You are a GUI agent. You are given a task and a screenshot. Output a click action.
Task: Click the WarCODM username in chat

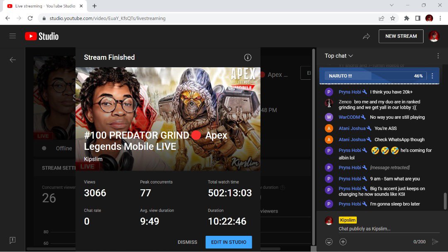(349, 117)
